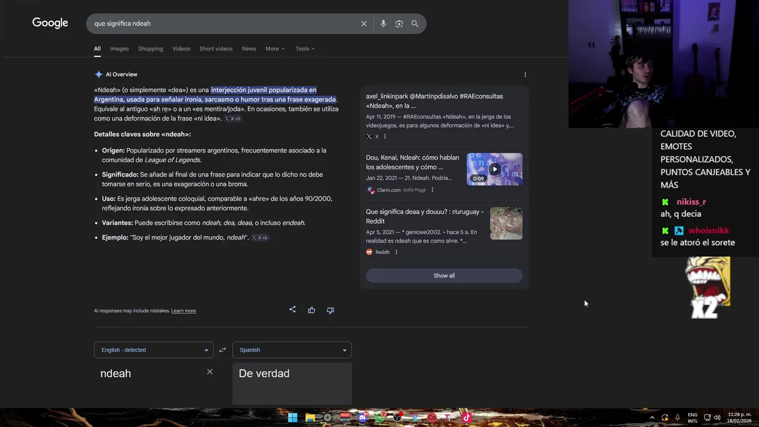Select translated text 'De verdad'
Image resolution: width=759 pixels, height=427 pixels.
point(264,374)
